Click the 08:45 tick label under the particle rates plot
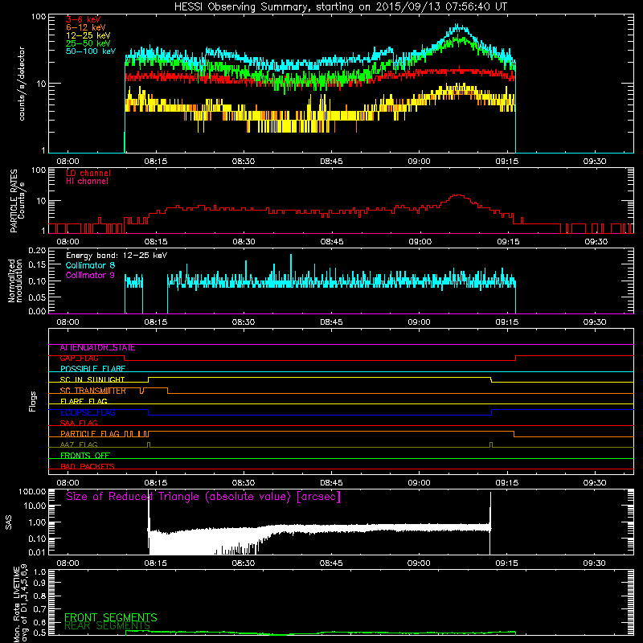 point(331,242)
